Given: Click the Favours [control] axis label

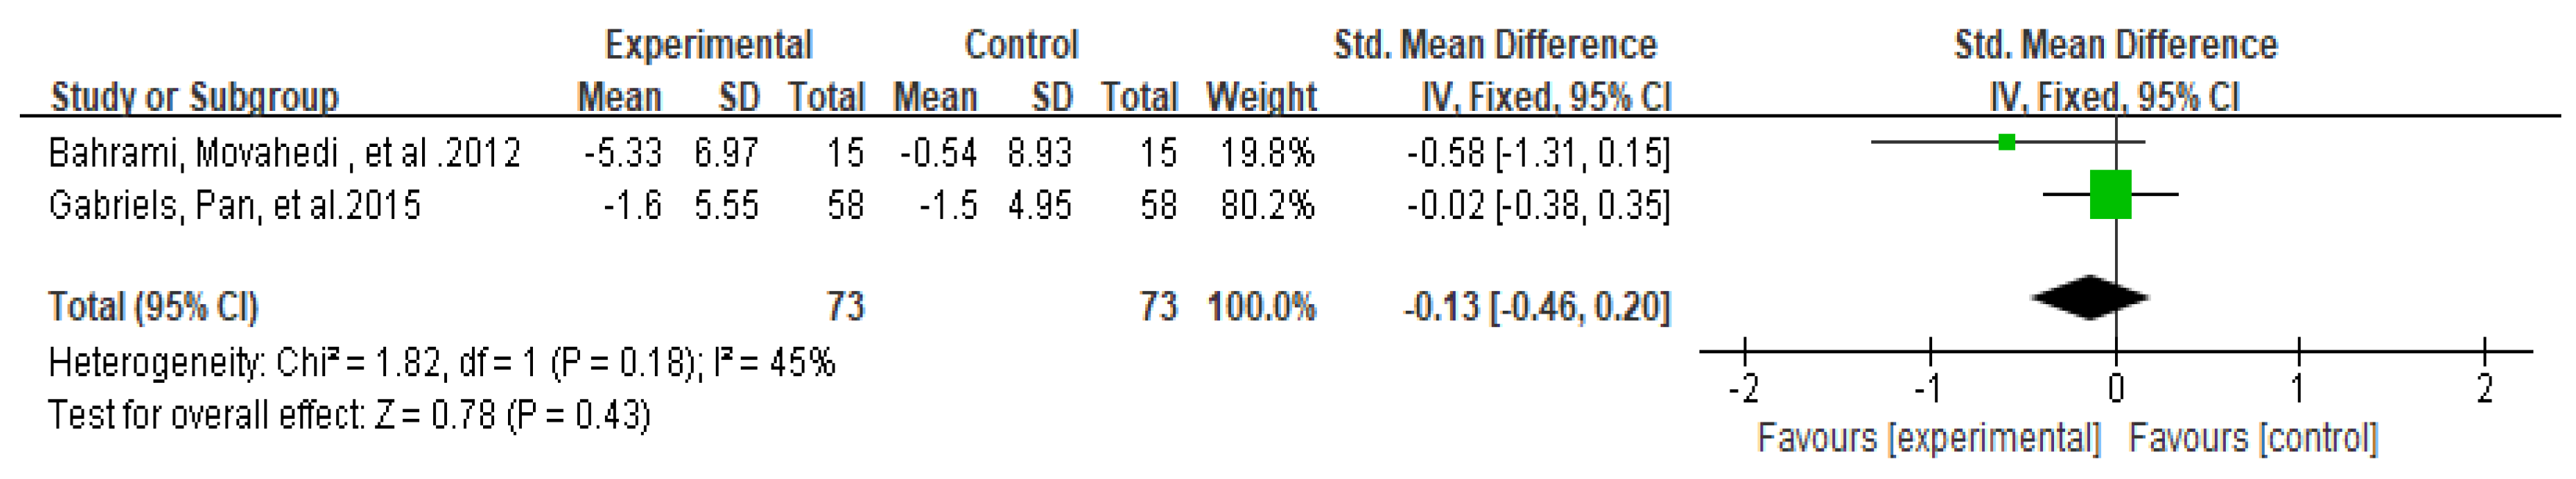Looking at the screenshot, I should pos(2253,438).
